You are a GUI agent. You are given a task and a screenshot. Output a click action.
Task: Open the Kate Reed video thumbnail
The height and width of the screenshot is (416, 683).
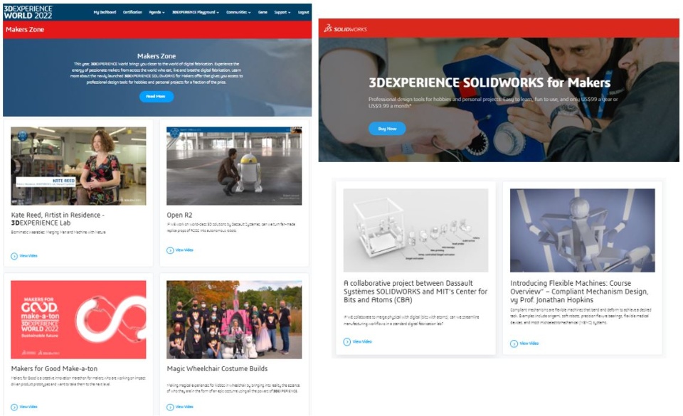point(78,166)
